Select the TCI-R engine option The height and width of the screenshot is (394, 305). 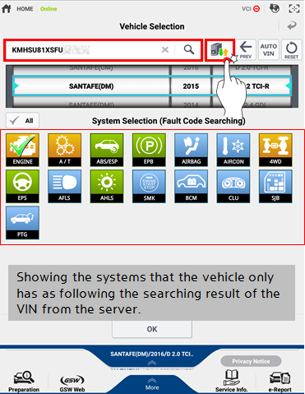pyautogui.click(x=252, y=86)
